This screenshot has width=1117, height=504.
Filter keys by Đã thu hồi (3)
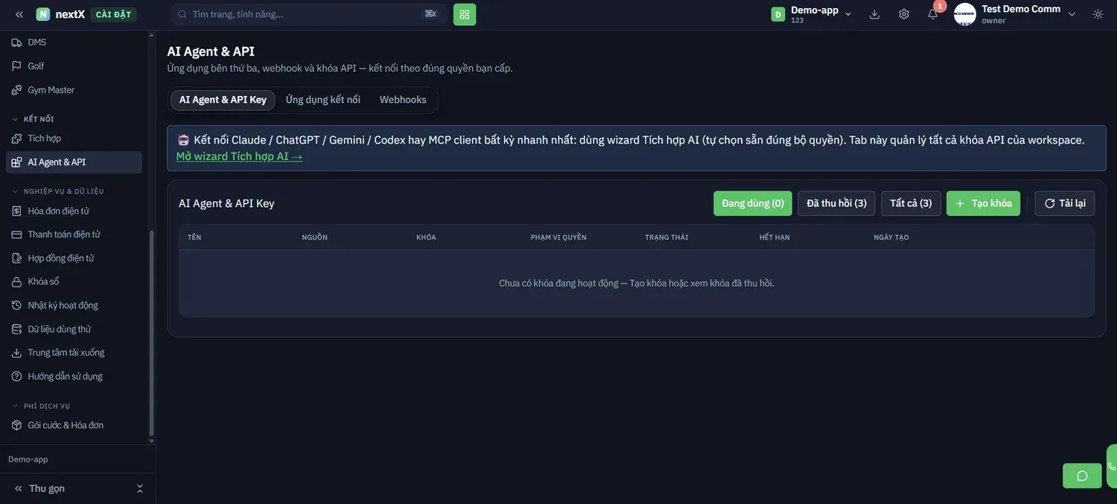pos(837,203)
